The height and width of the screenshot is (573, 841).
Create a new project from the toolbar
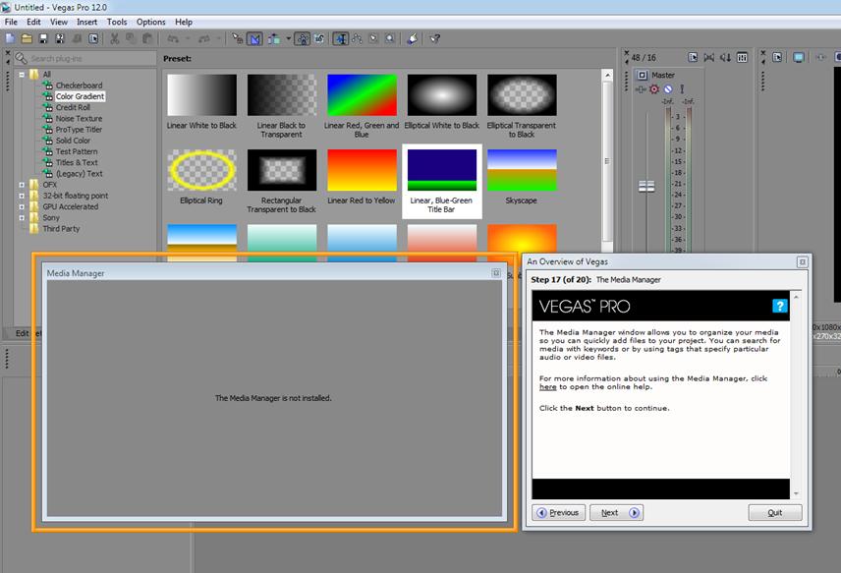[10, 38]
